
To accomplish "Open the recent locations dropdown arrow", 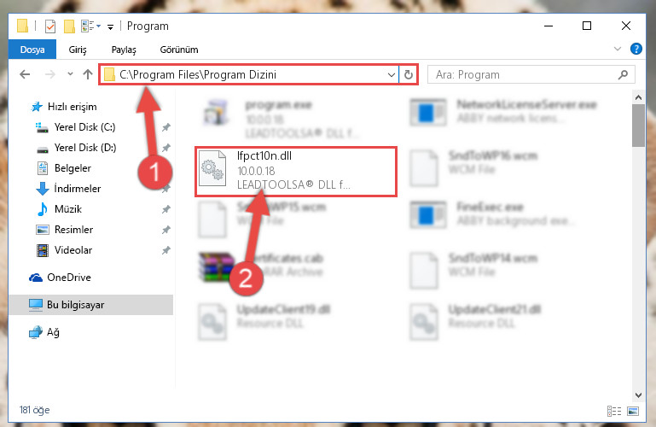I will (x=70, y=74).
